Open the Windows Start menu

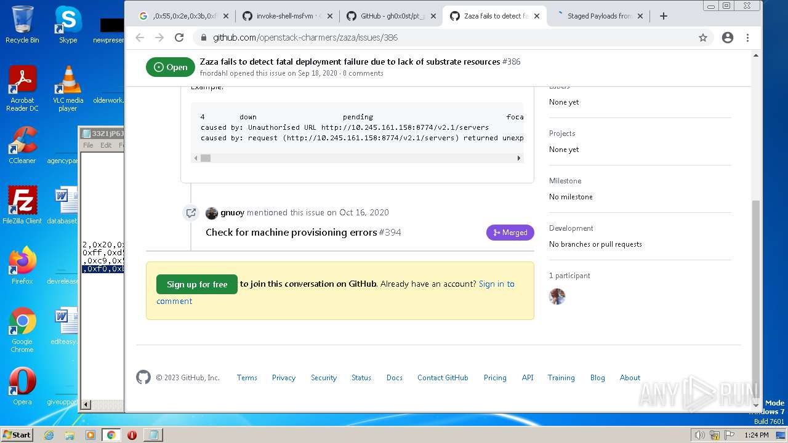(17, 434)
